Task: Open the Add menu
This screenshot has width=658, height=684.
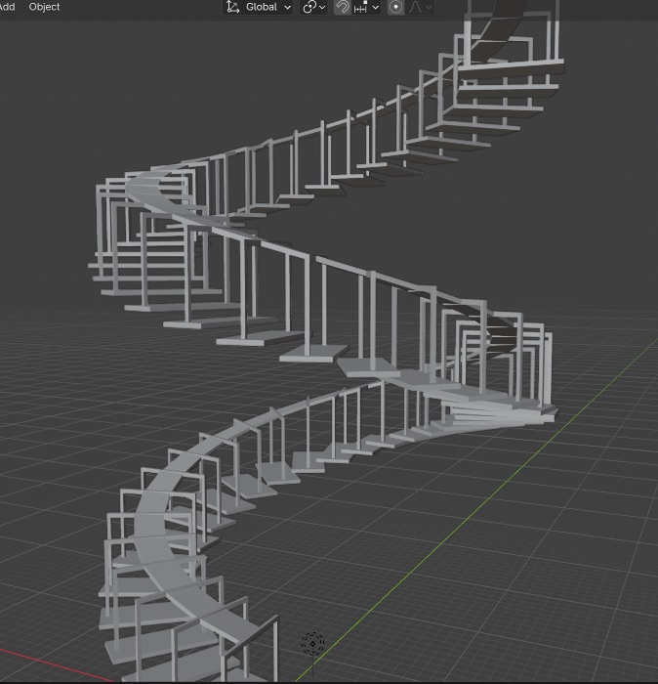Action: tap(8, 7)
